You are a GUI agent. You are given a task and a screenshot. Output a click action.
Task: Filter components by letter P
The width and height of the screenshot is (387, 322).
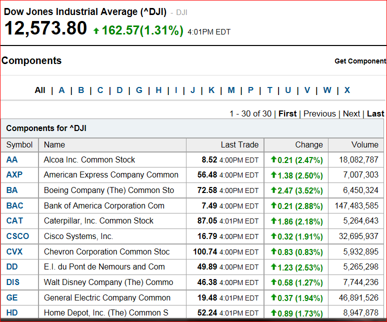pos(250,90)
